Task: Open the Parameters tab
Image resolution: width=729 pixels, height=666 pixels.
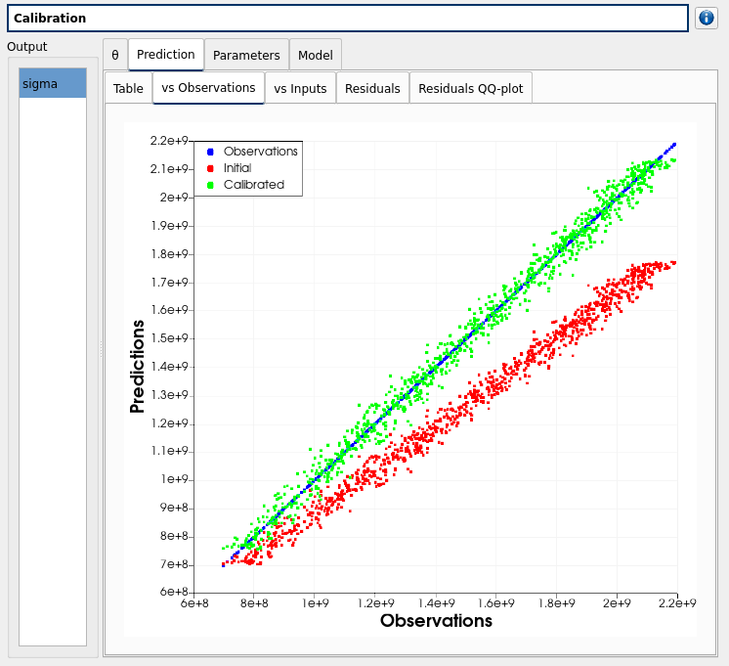Action: point(246,56)
